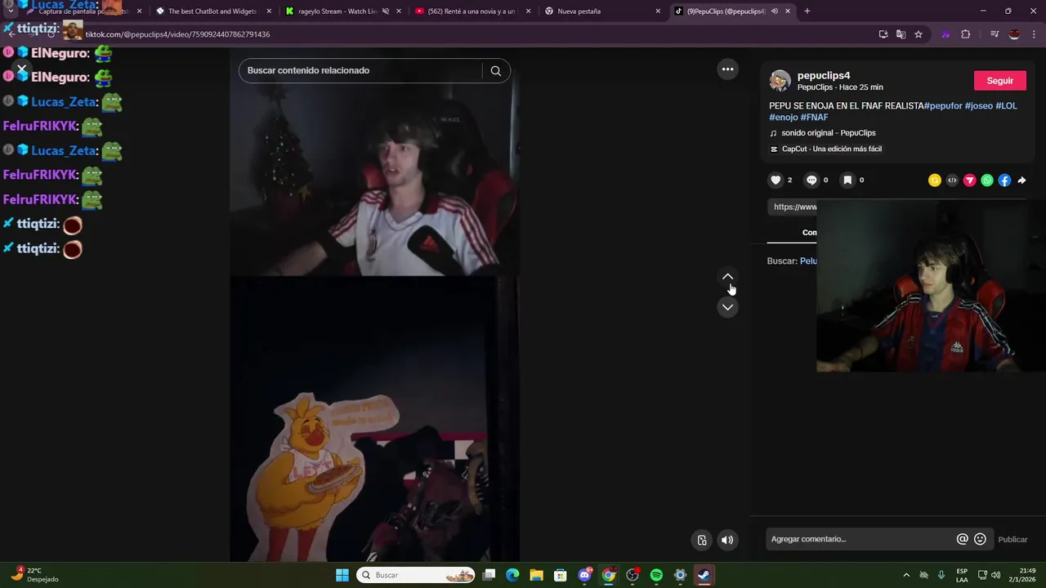Open the emoji picker in comment box
Viewport: 1046px width, 588px height.
[x=981, y=539]
